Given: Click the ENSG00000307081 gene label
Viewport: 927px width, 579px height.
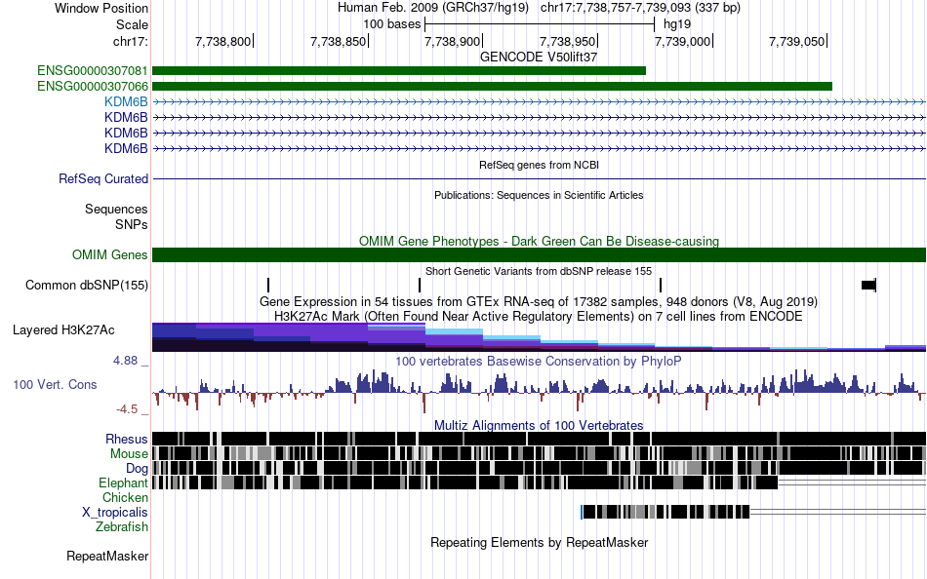Looking at the screenshot, I should pyautogui.click(x=93, y=71).
